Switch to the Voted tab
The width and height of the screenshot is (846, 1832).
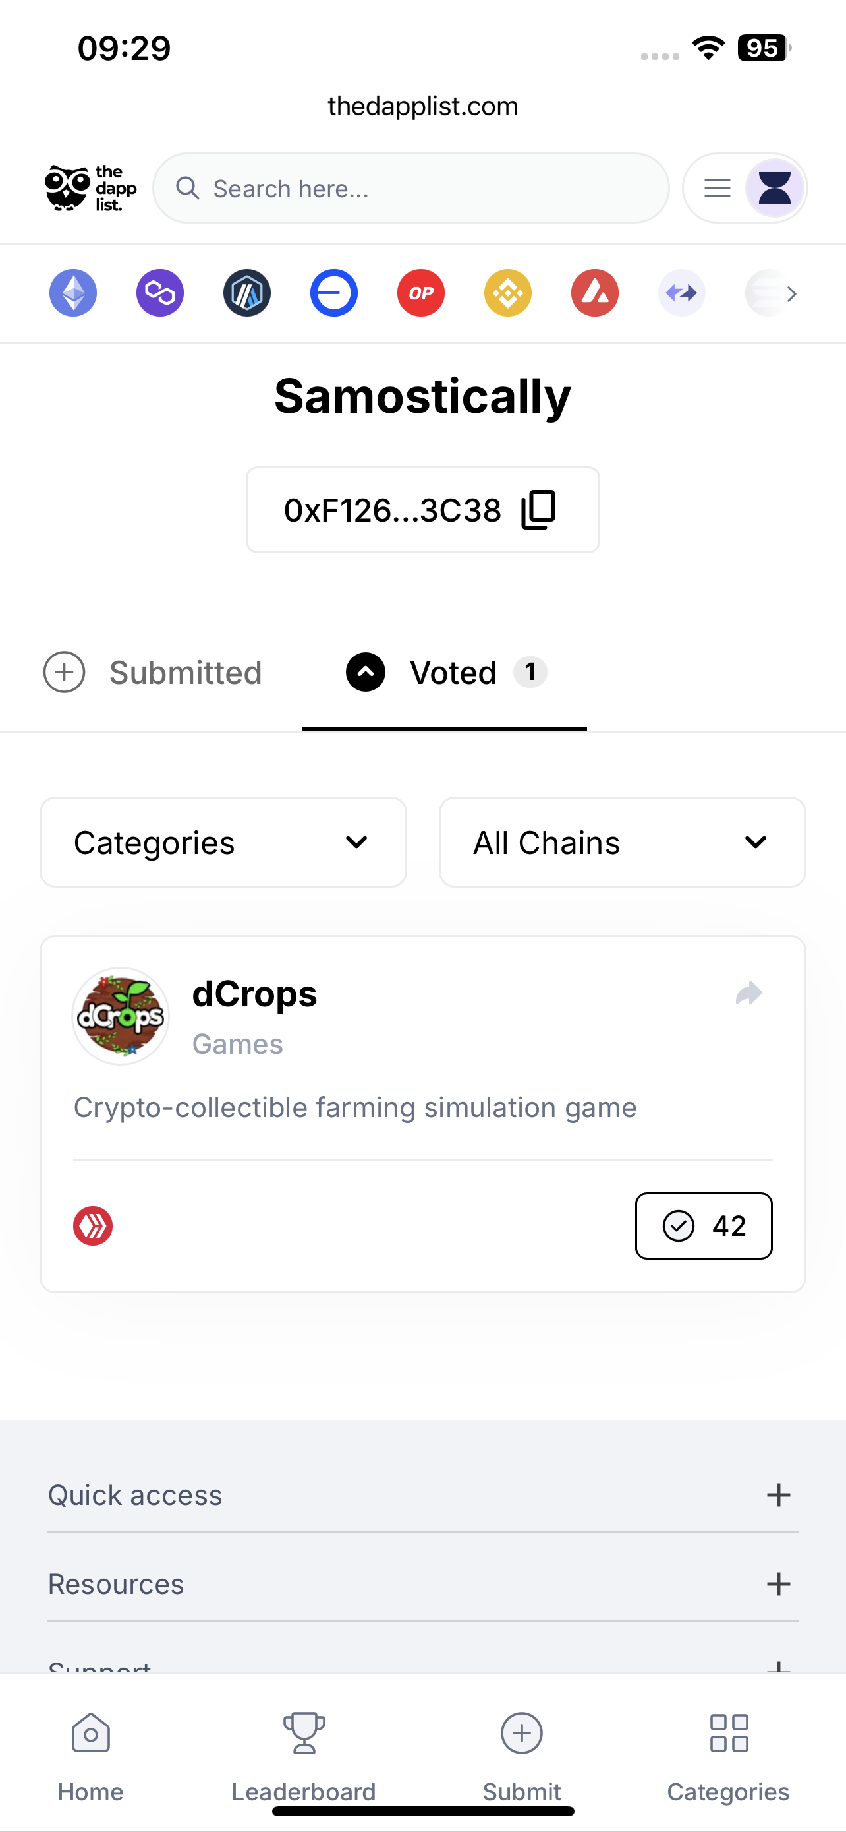[x=445, y=673]
